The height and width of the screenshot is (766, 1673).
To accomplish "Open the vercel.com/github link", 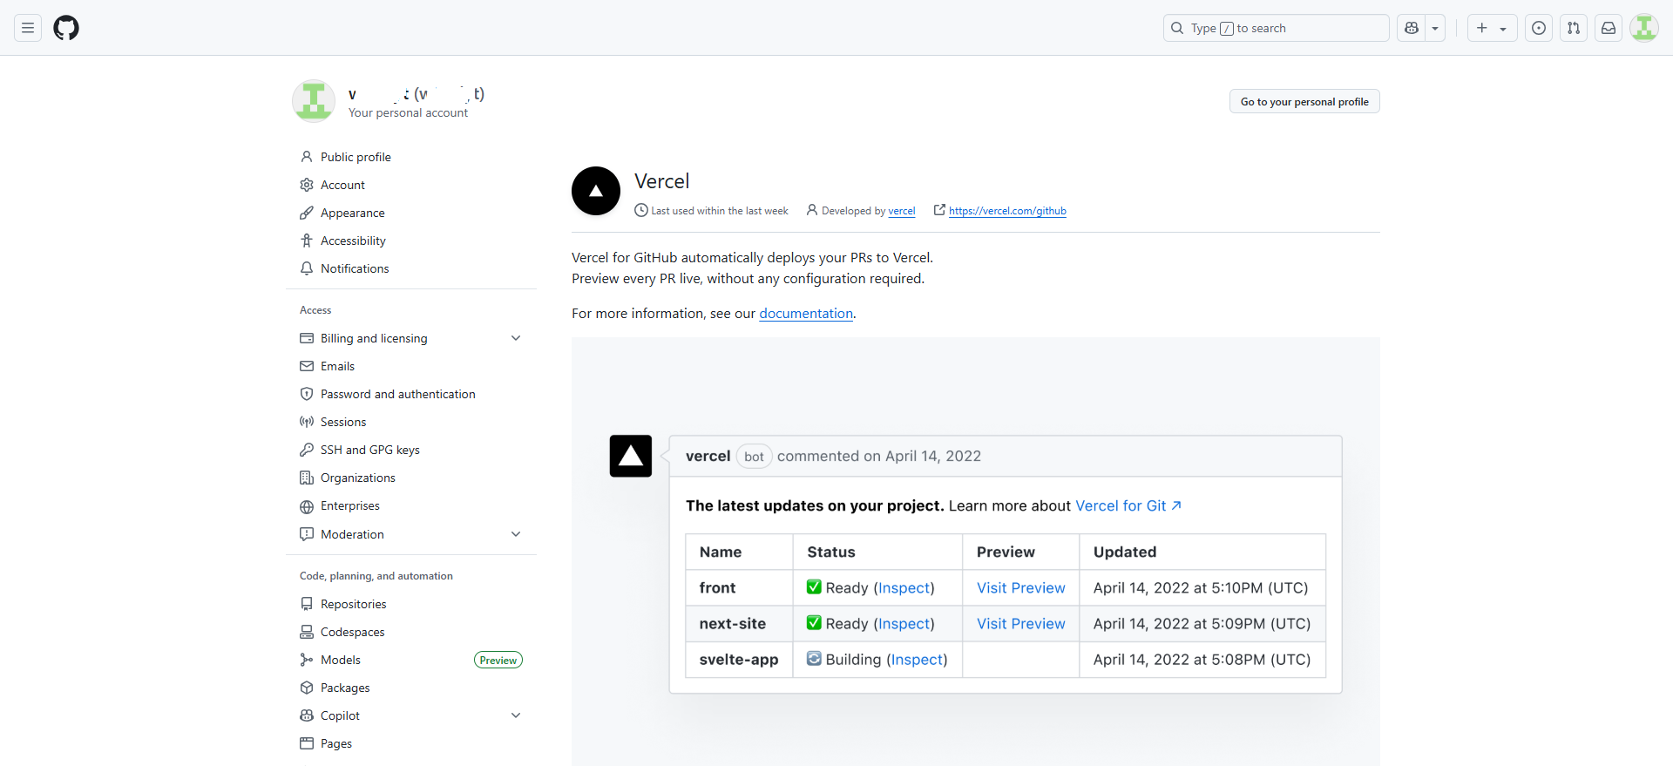I will (1007, 211).
